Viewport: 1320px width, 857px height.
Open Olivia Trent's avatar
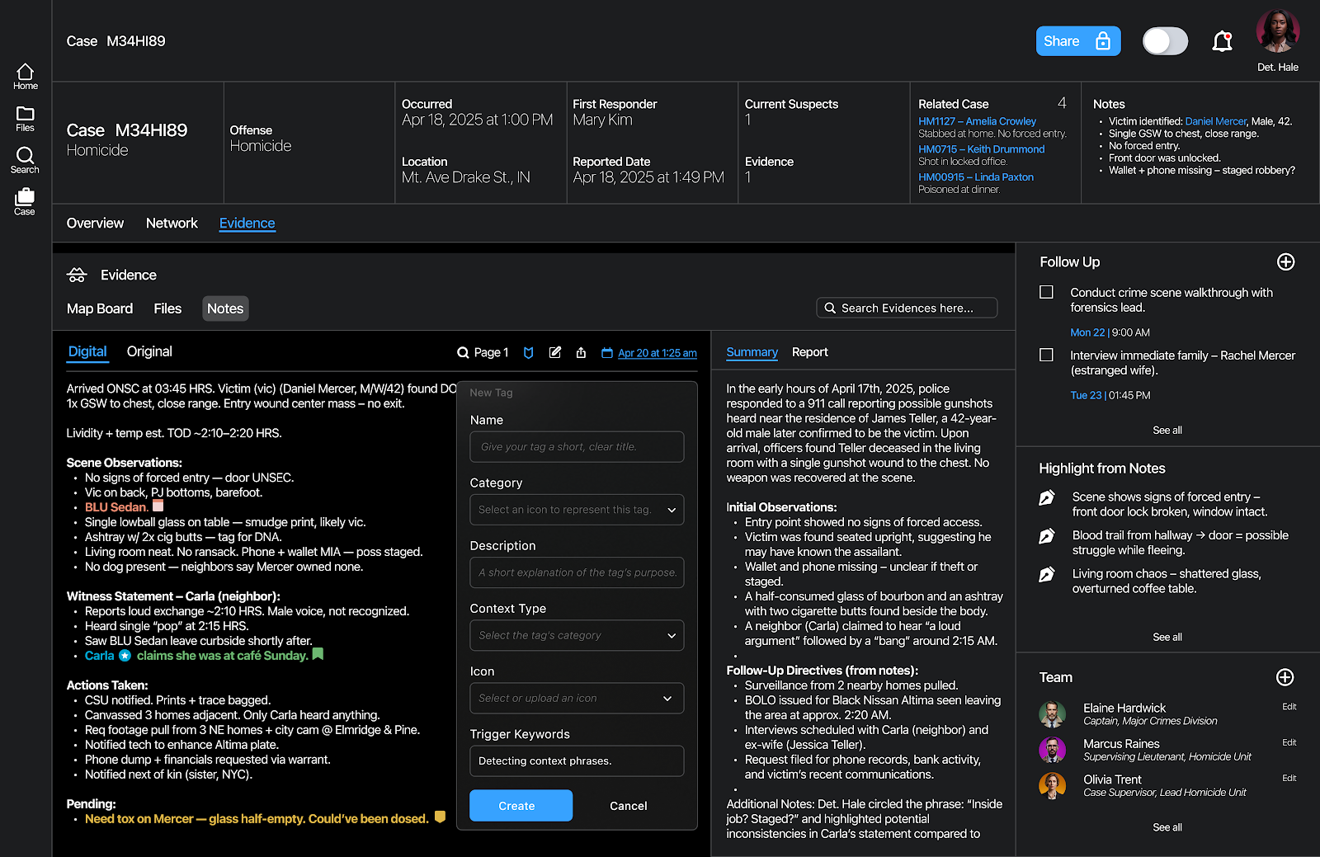pyautogui.click(x=1052, y=786)
